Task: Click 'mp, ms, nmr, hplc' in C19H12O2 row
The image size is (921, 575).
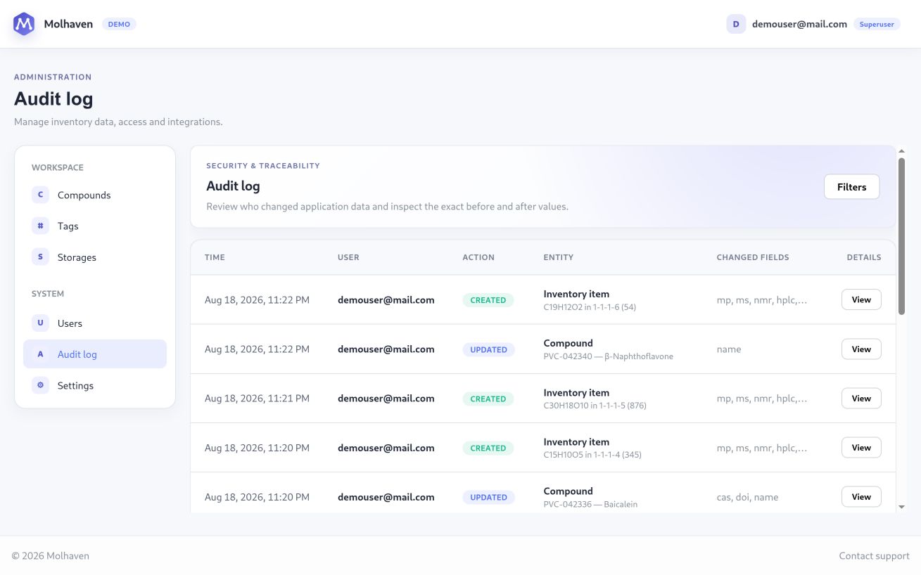Action: (x=762, y=300)
